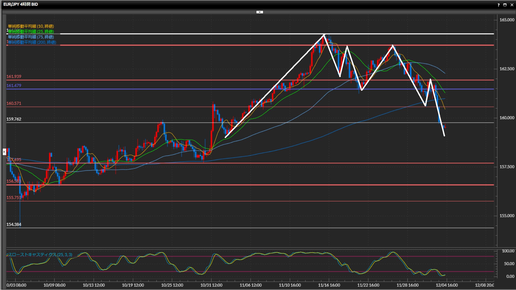Select the 155.751 horizontal line label
516x290 pixels.
click(14, 198)
